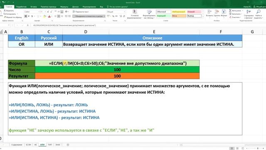The width and height of the screenshot is (266, 150).
Task: Open the Главная ribbon tab
Action: coord(9,7)
